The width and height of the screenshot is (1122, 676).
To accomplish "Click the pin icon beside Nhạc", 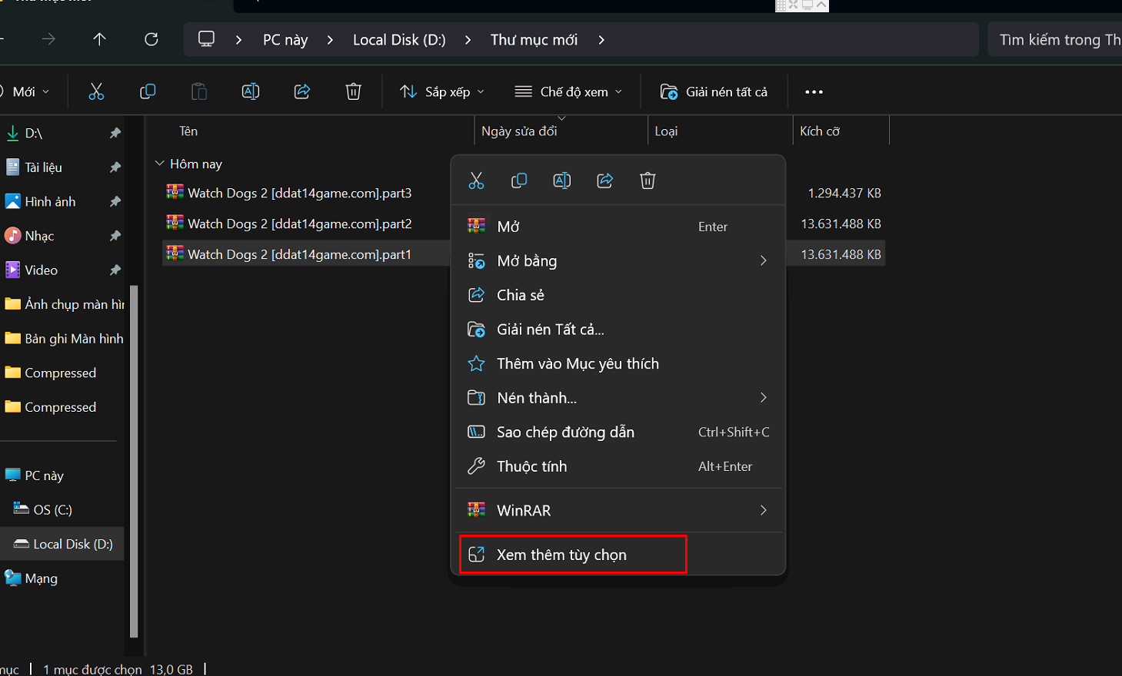I will (115, 236).
